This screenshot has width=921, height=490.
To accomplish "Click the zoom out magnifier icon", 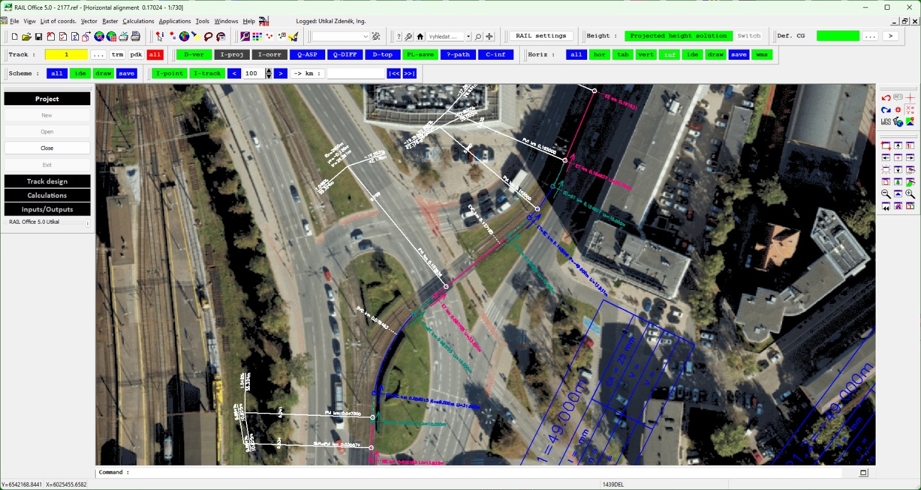I will 886,194.
